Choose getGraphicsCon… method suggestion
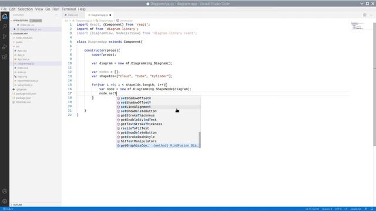Viewport: 376px width, 211px height. 158,146
